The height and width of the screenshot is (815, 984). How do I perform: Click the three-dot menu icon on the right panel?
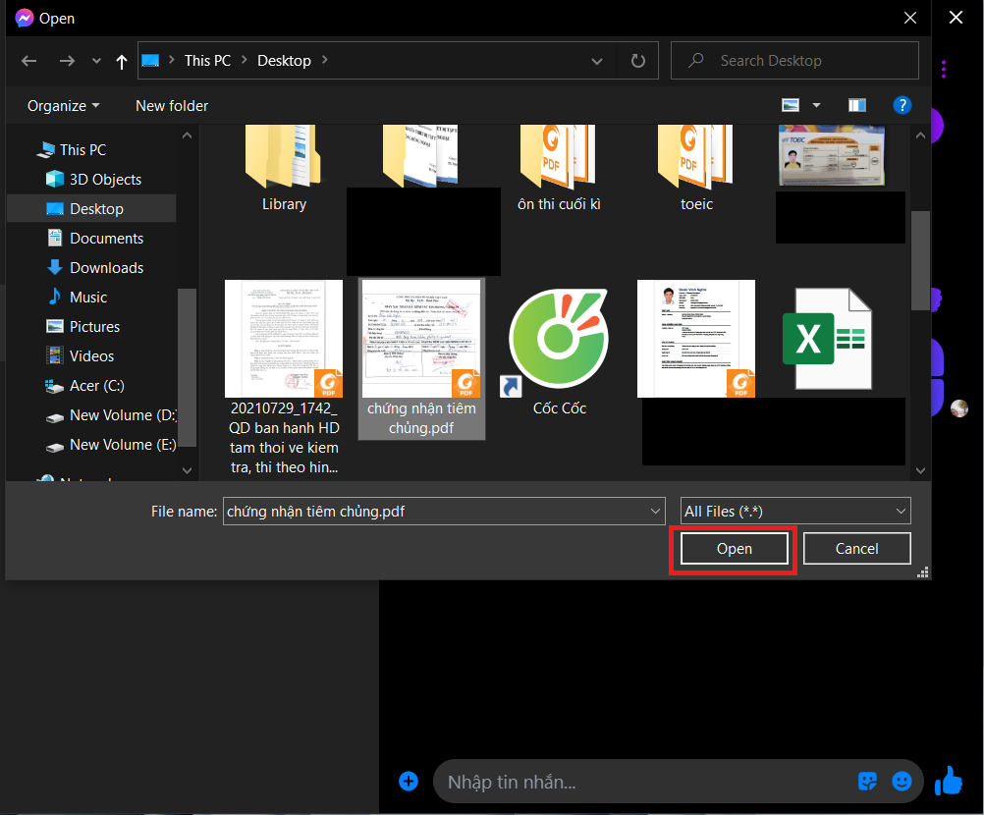(x=944, y=69)
